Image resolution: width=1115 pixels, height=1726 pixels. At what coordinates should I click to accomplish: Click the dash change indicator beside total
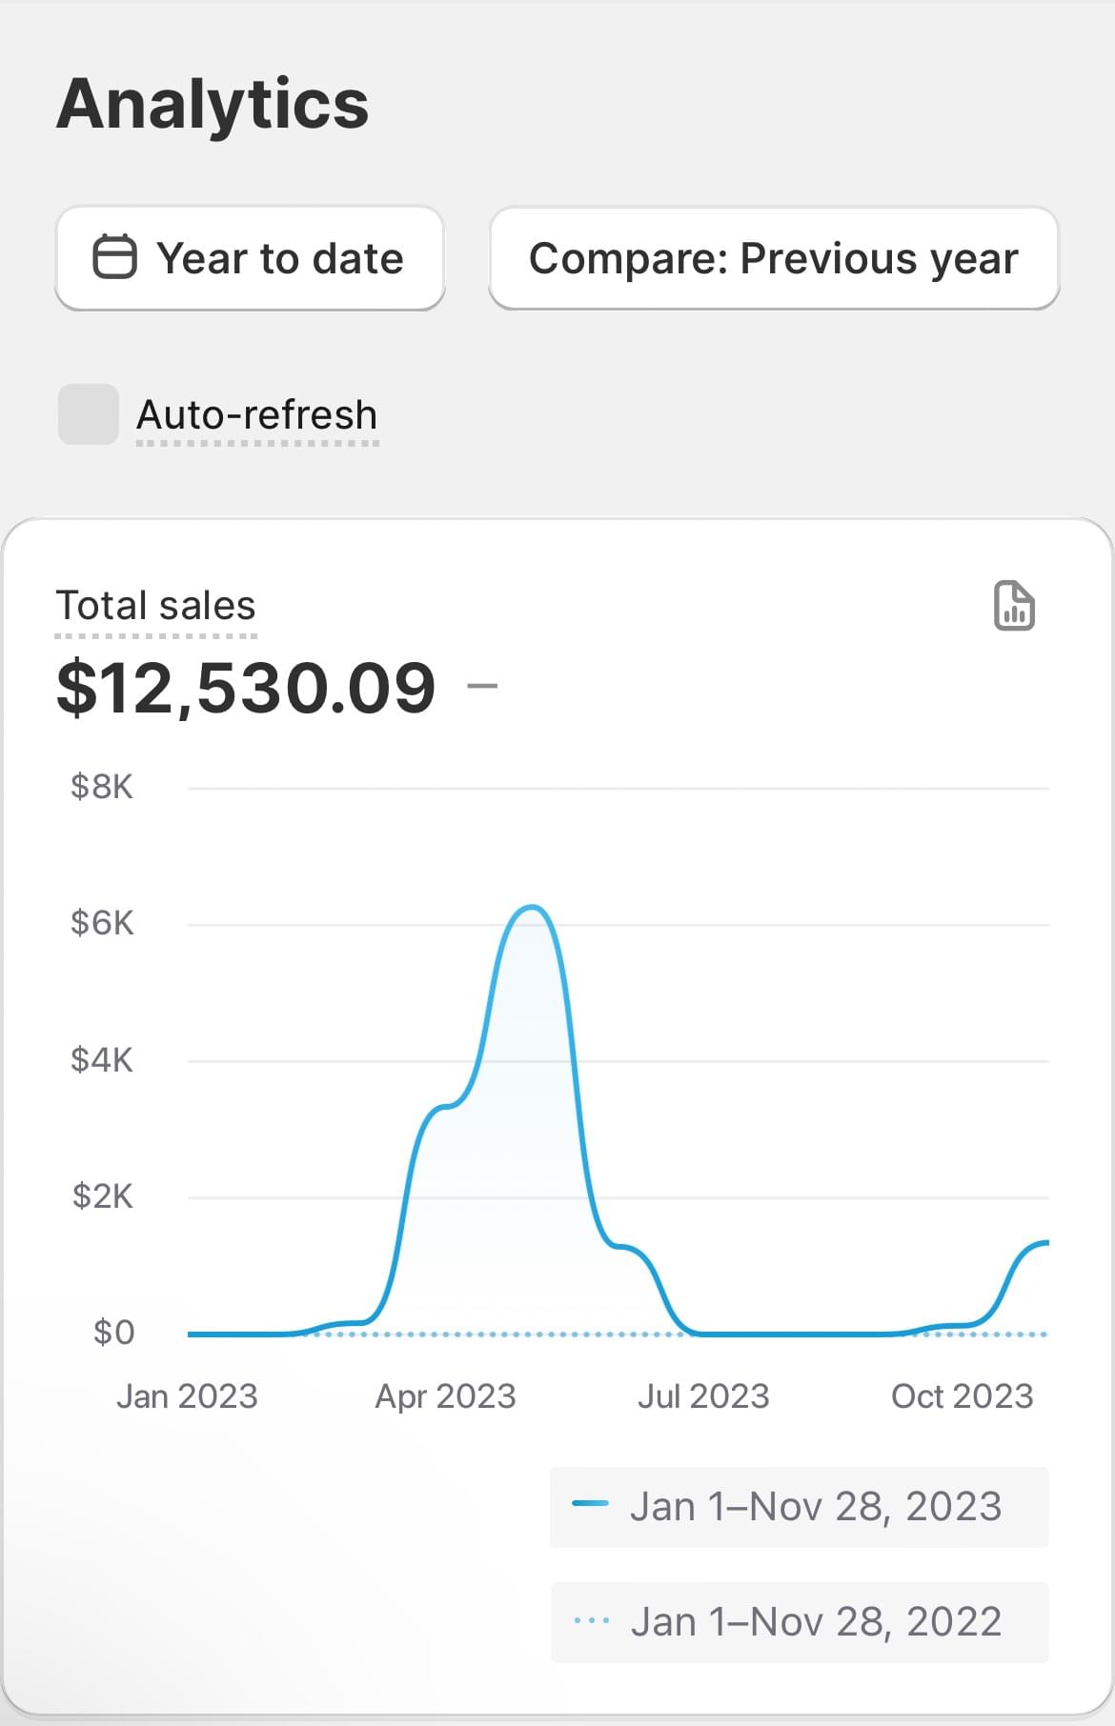pos(482,686)
